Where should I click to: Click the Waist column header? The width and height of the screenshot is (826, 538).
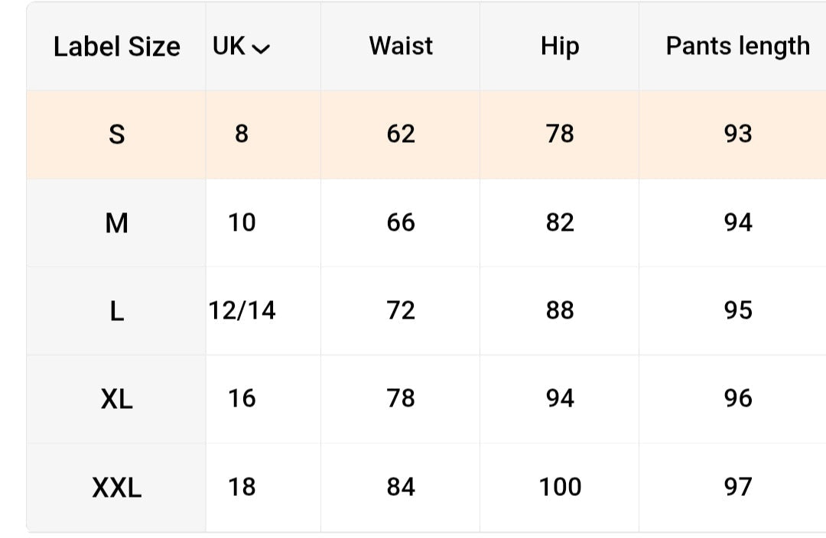tap(400, 47)
